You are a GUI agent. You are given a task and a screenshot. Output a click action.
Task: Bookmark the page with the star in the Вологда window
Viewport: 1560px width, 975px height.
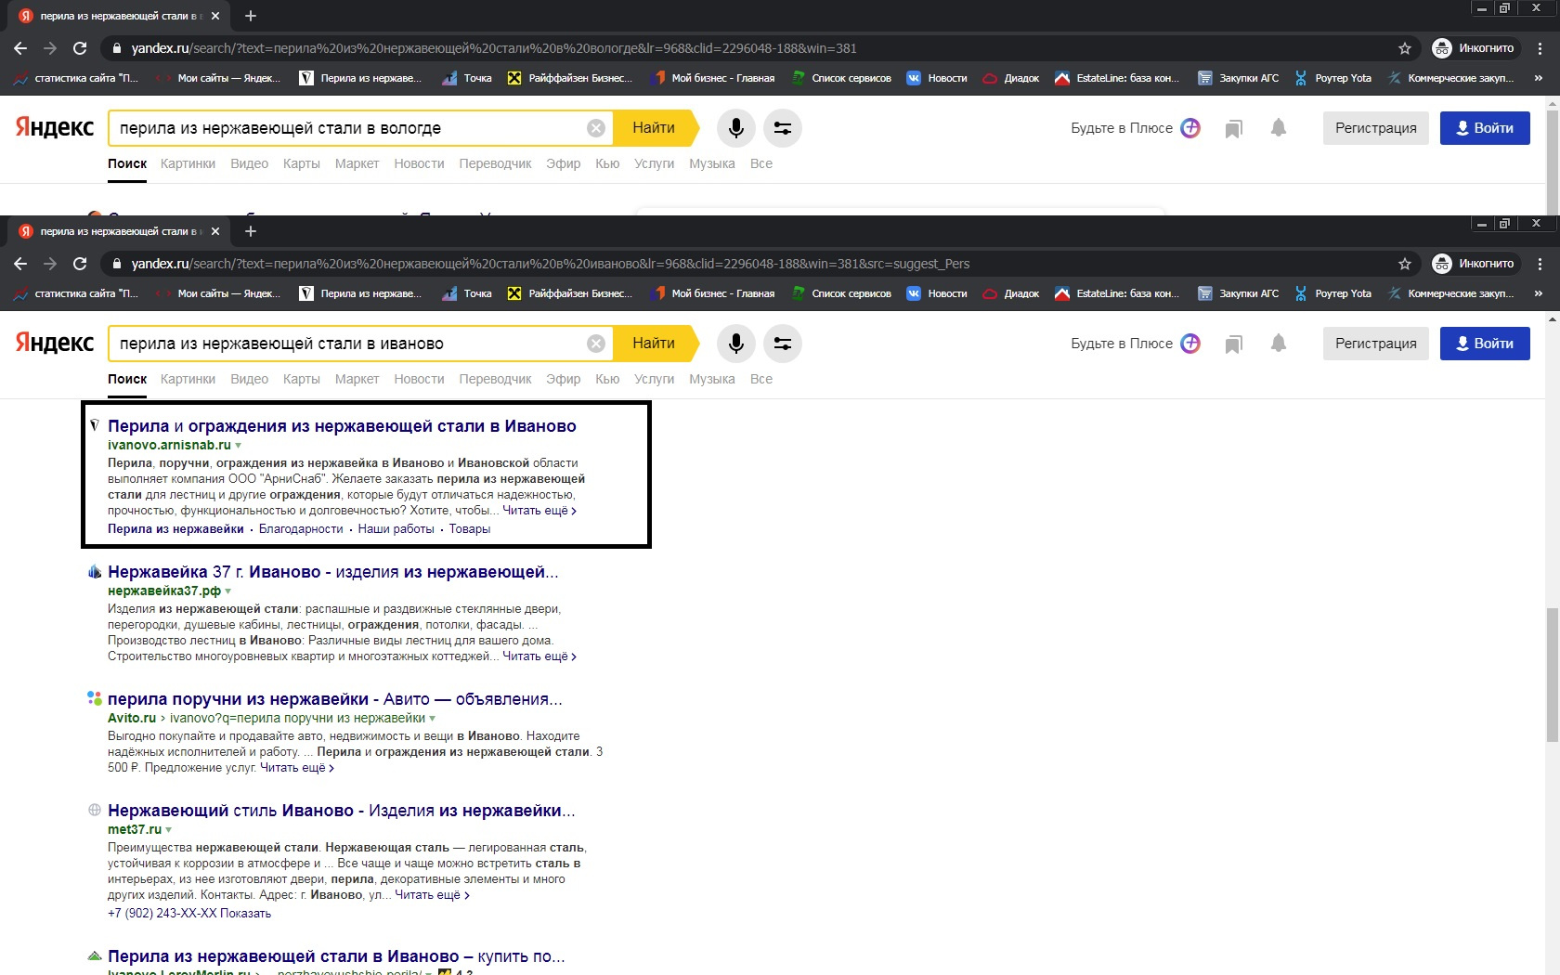click(x=1405, y=48)
